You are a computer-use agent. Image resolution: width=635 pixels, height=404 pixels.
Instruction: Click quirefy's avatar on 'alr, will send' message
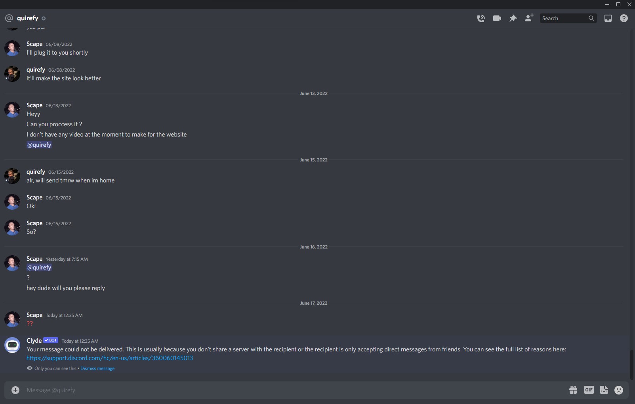pyautogui.click(x=12, y=176)
